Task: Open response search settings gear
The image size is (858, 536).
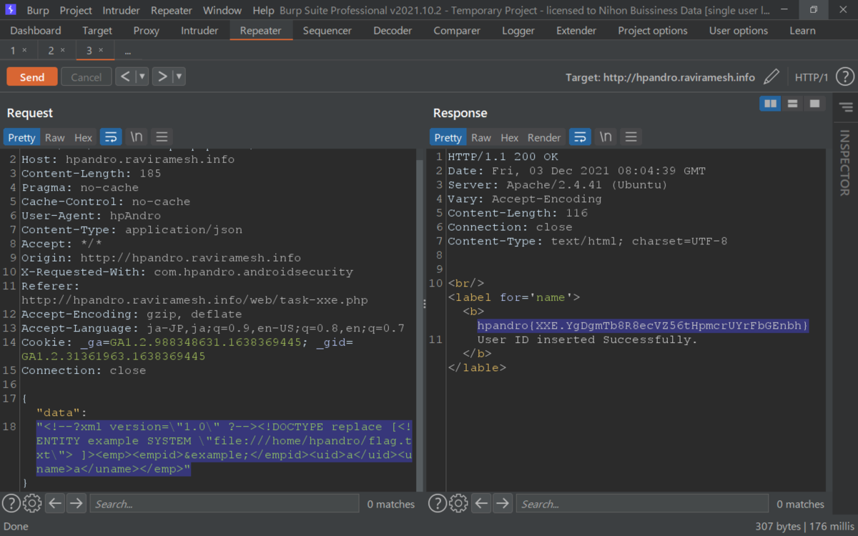Action: [459, 503]
